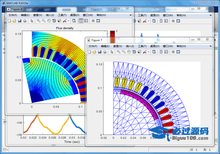Click Zoom Out icon in Figure 4
The height and width of the screenshot is (154, 220).
click(44, 21)
